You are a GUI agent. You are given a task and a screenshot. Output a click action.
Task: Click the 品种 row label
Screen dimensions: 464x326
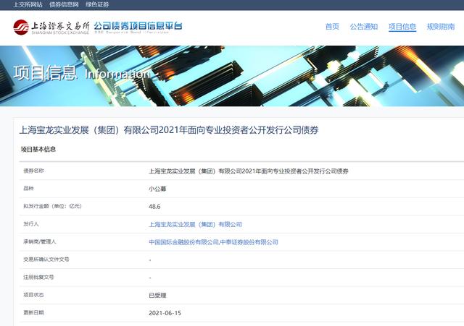pyautogui.click(x=28, y=189)
